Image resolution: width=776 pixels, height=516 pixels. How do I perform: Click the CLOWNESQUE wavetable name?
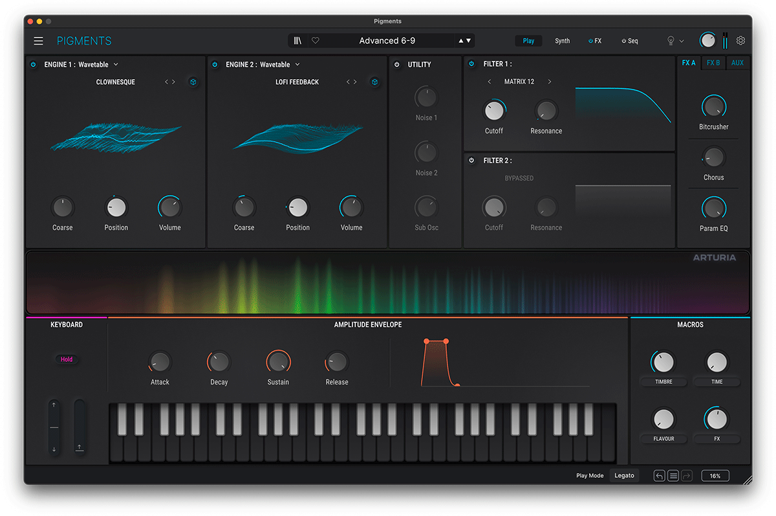[x=116, y=82]
